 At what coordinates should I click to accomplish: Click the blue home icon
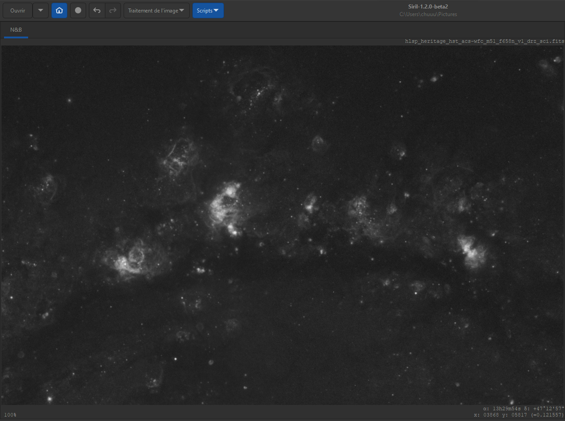(59, 10)
